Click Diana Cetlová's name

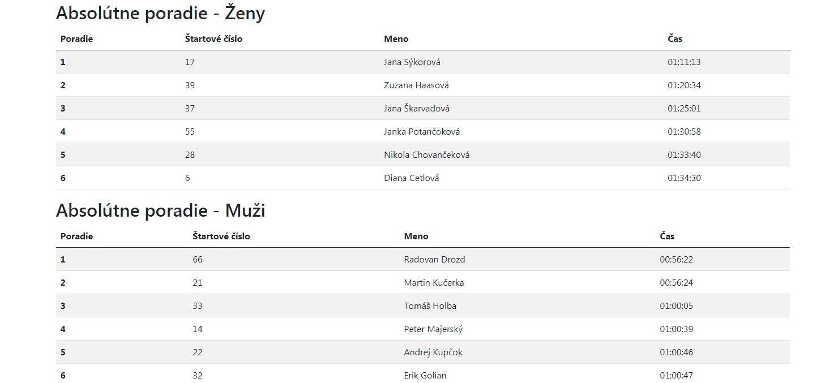[411, 178]
